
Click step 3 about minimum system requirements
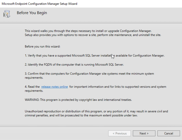89,76
